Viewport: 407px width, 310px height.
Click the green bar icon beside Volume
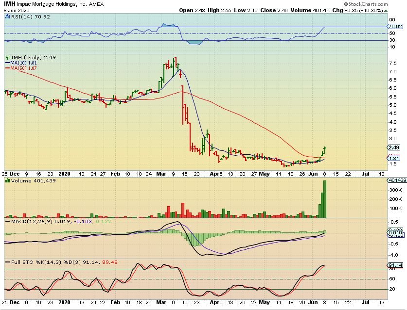pos(8,181)
